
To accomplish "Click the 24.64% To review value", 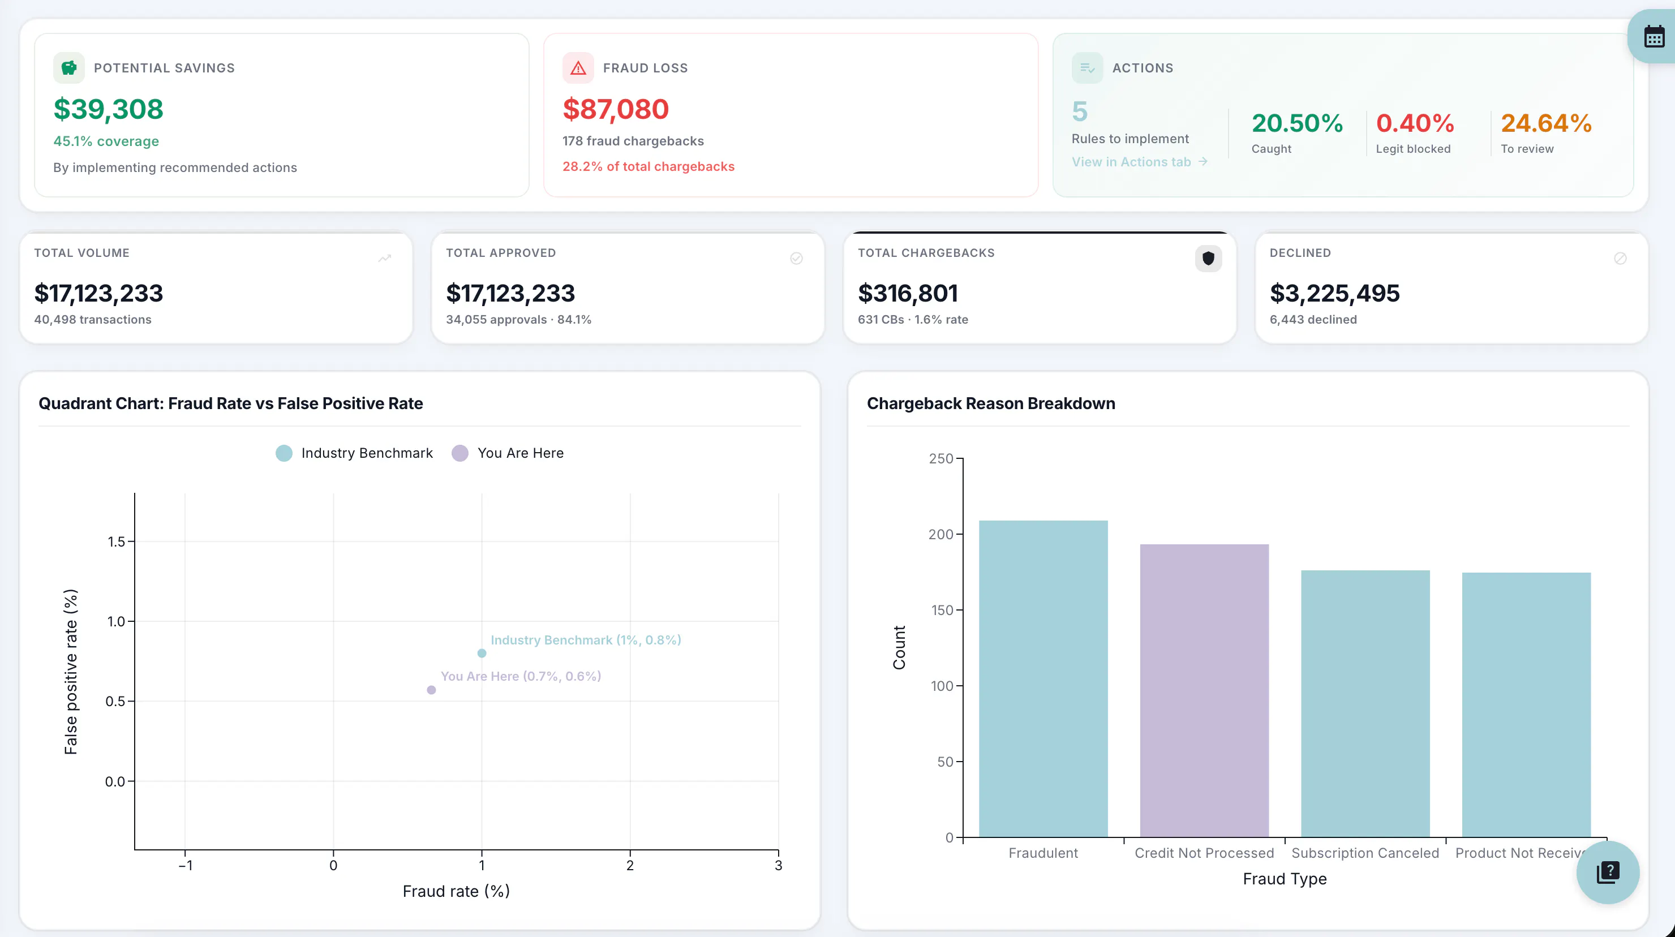I will point(1545,123).
